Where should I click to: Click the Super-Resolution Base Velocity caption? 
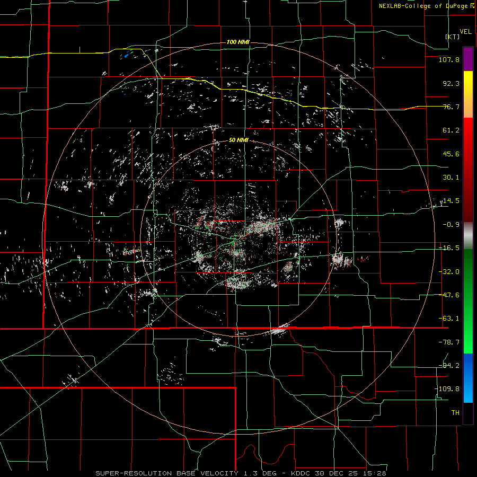tap(241, 473)
